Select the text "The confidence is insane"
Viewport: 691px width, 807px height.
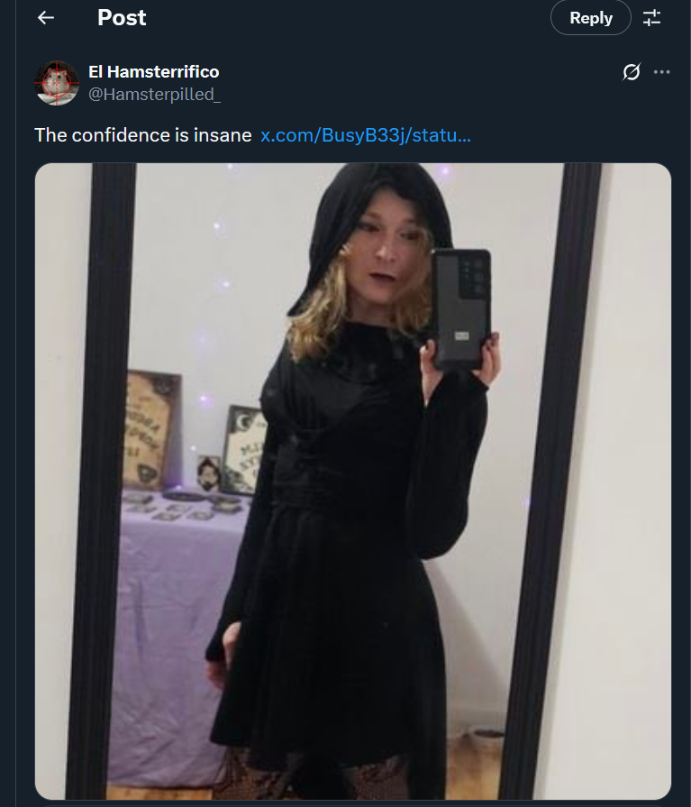tap(143, 135)
